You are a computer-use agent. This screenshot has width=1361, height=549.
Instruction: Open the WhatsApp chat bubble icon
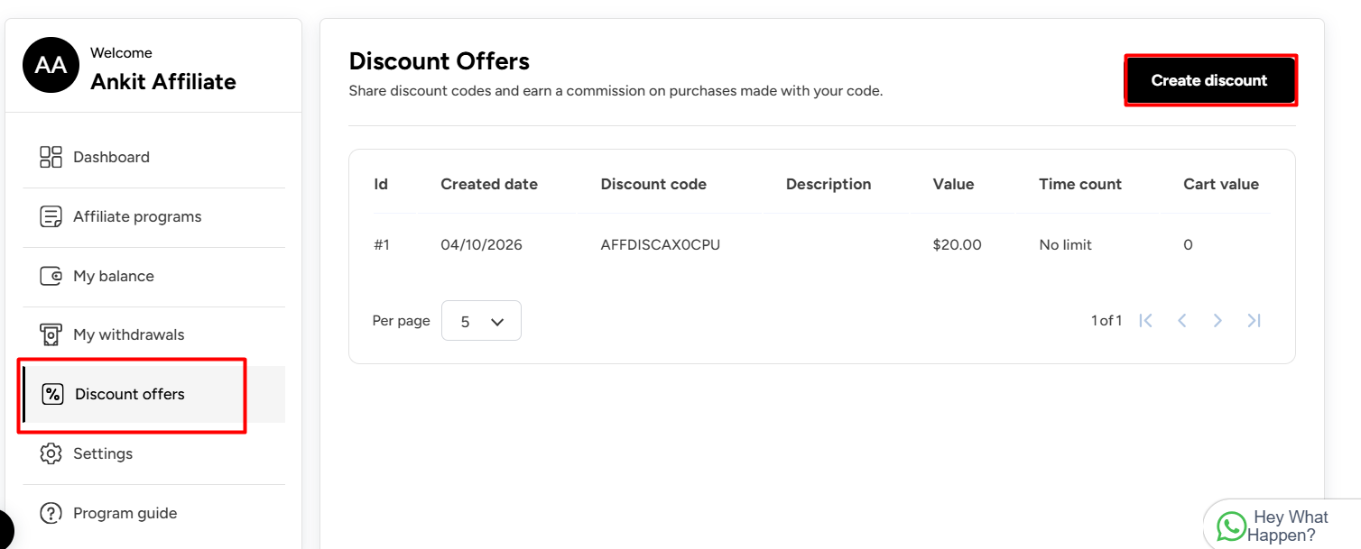(x=1231, y=526)
